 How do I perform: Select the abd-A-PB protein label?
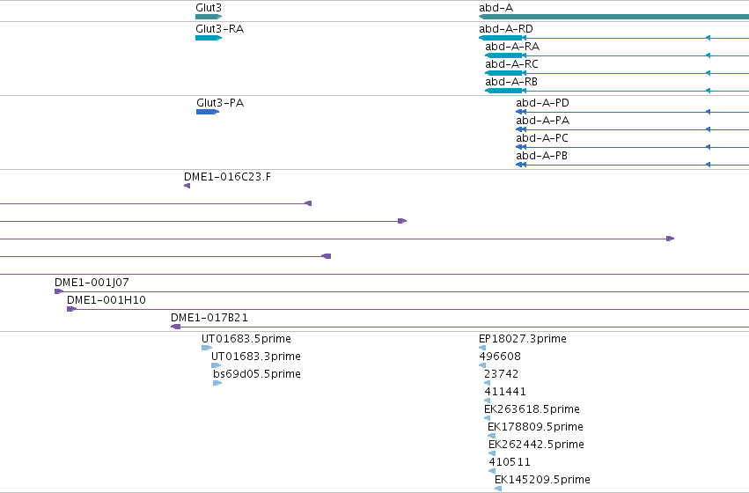[541, 156]
